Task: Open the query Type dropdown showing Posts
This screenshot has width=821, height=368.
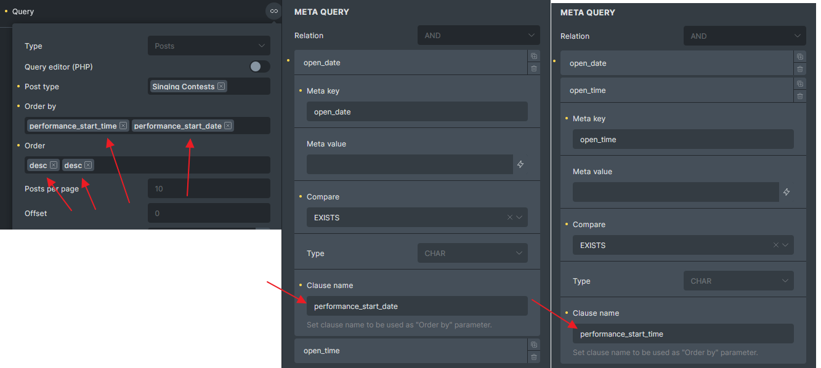Action: 209,46
